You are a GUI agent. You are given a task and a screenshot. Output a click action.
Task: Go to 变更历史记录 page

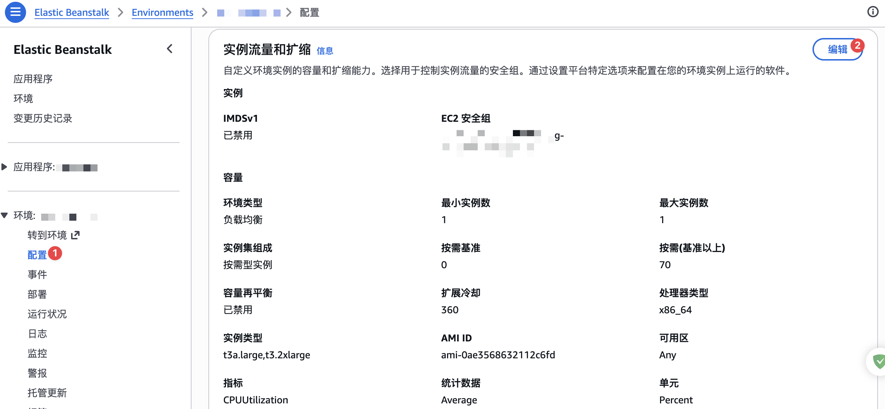[43, 118]
